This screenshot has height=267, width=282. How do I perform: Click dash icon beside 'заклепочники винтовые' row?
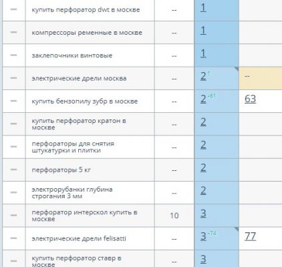click(x=13, y=55)
